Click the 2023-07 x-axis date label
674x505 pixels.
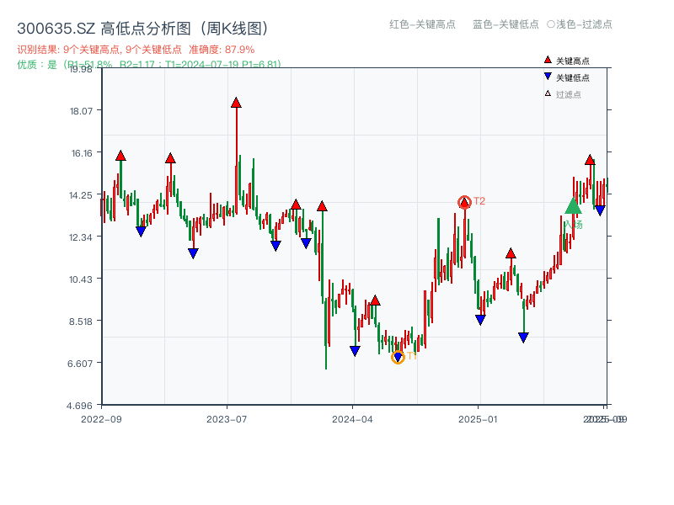coord(227,419)
